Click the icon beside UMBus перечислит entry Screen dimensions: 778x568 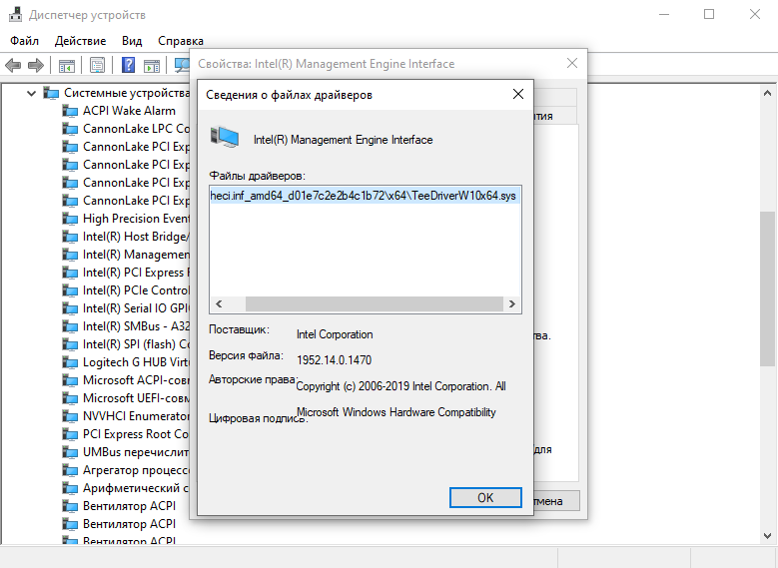tap(70, 452)
